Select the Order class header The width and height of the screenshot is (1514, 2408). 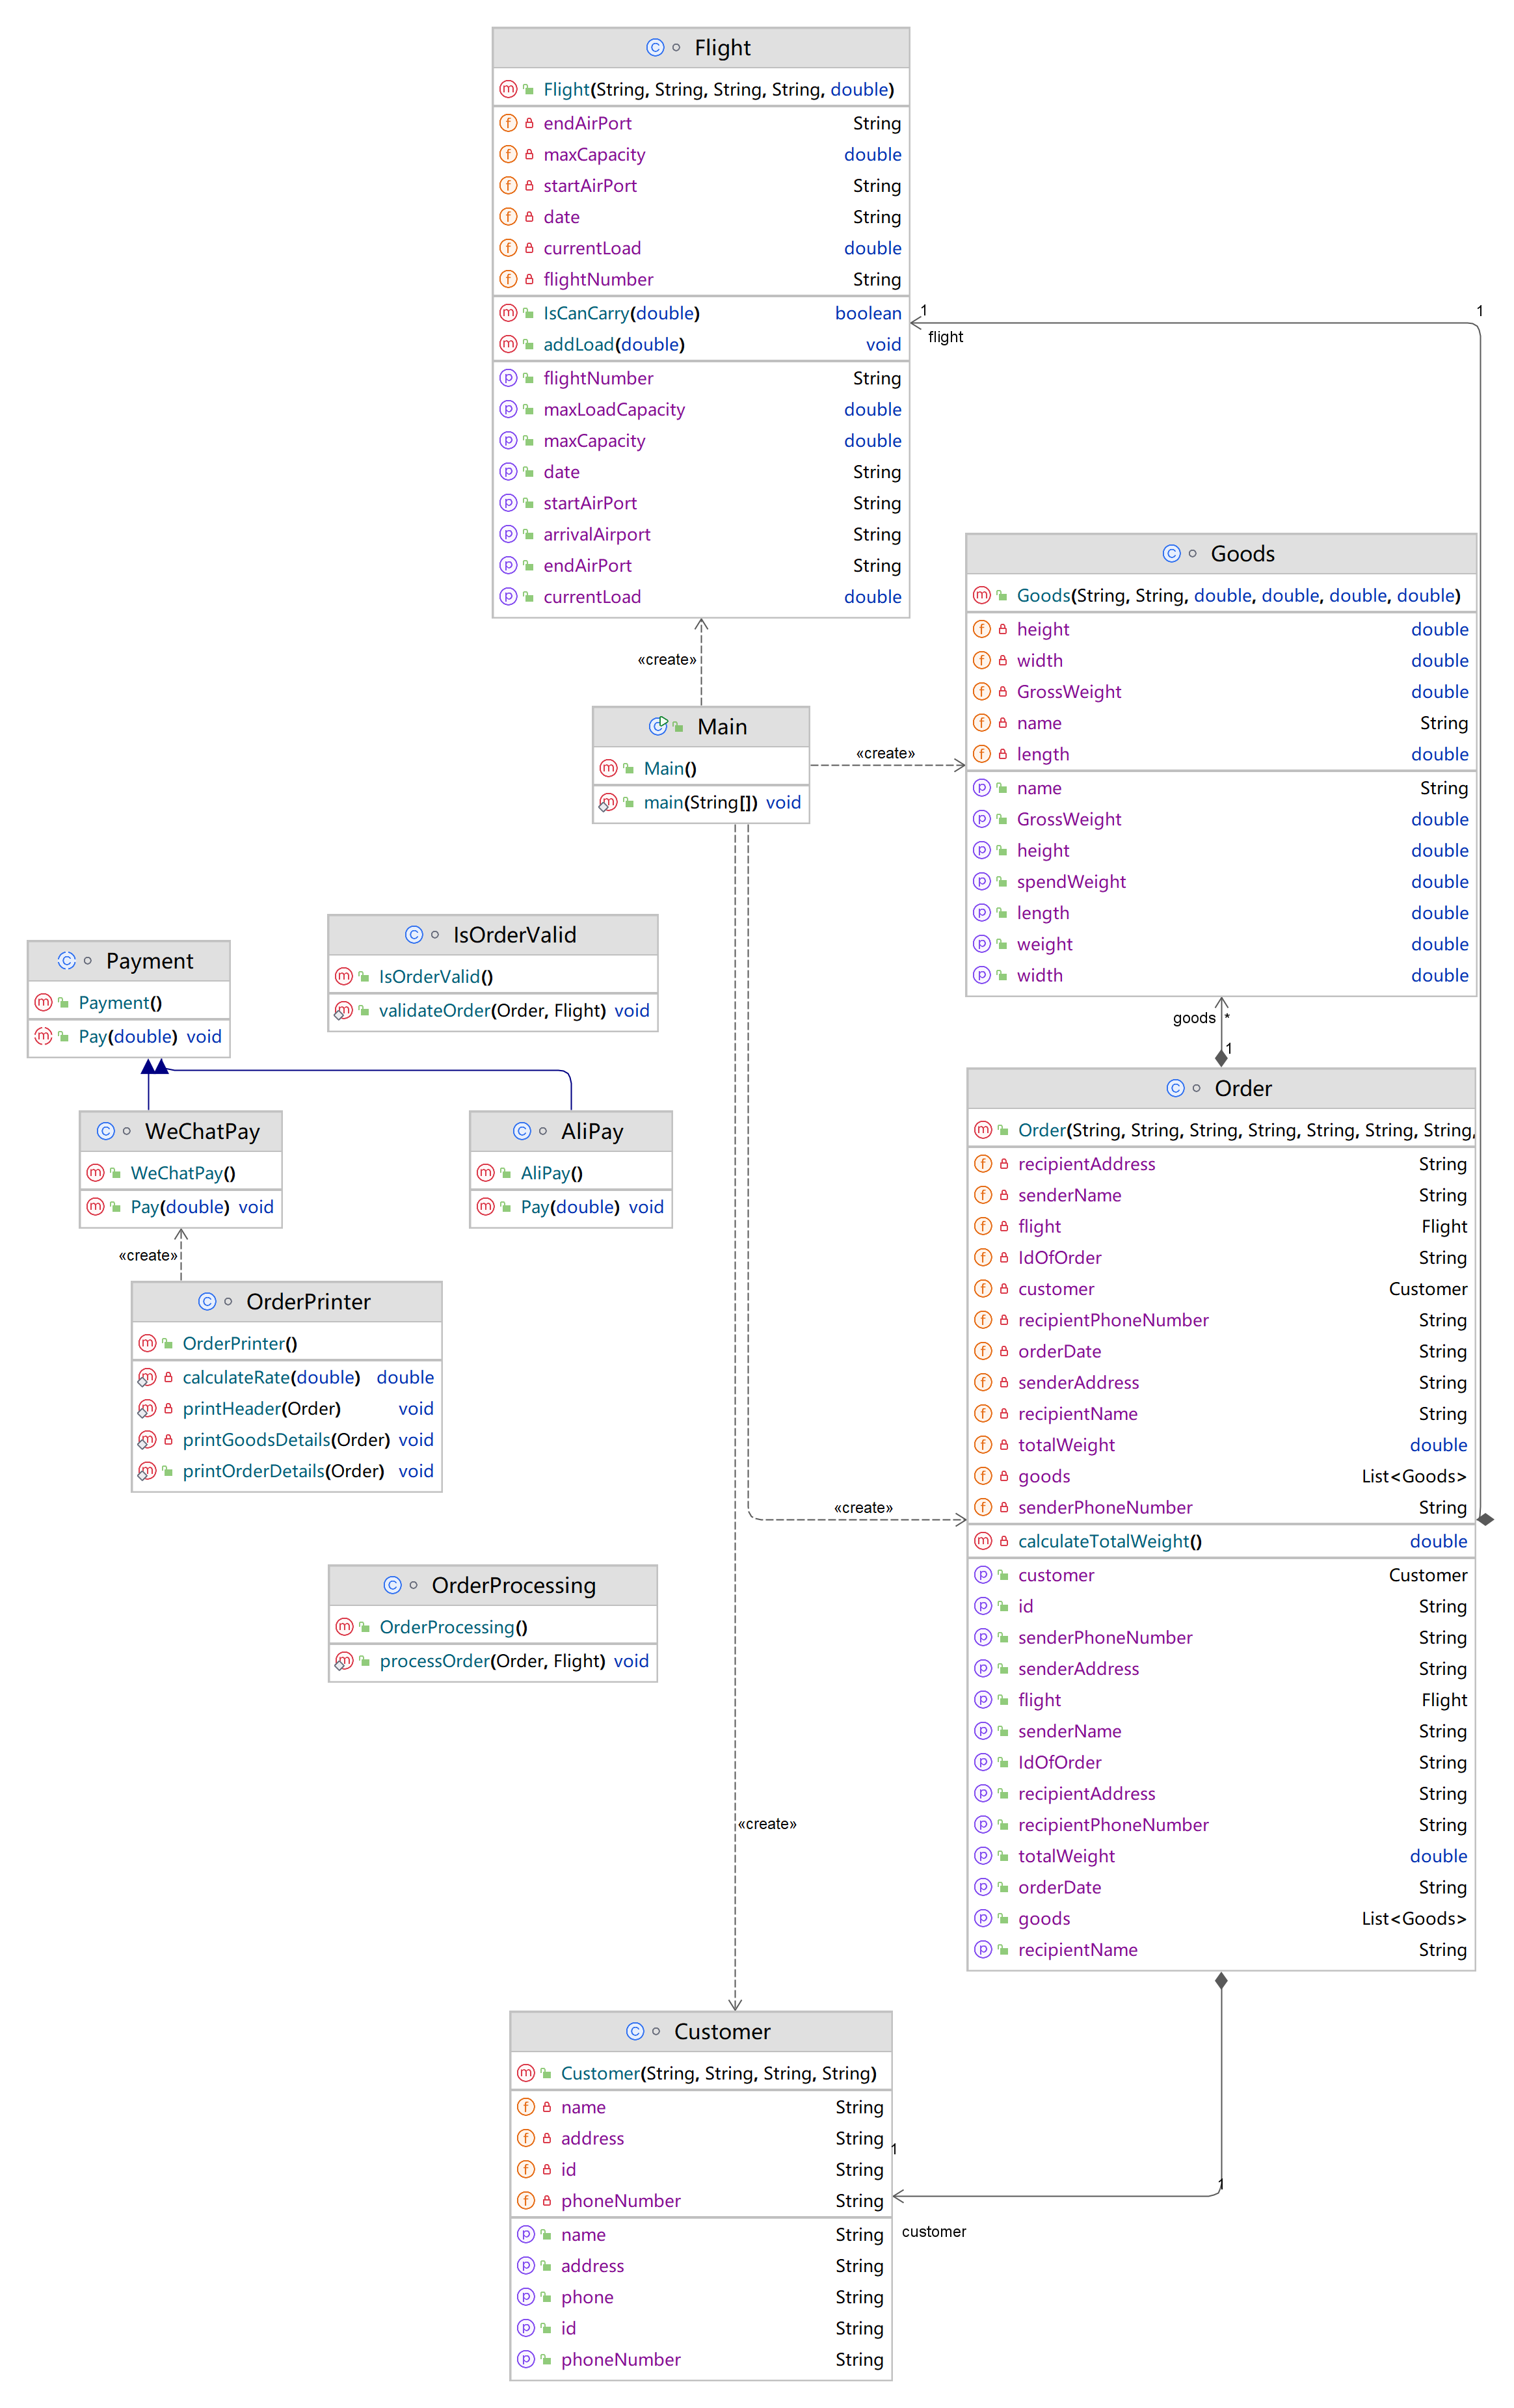click(x=1242, y=1088)
